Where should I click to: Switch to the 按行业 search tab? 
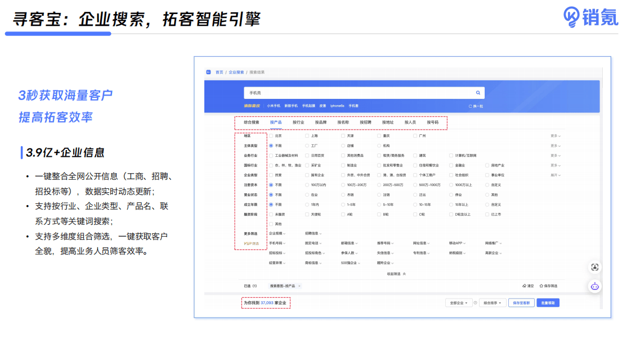298,122
